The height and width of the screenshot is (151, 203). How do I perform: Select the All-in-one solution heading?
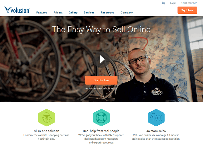point(47,131)
